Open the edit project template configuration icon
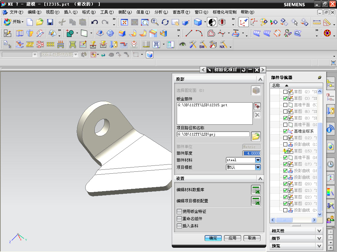 click(x=256, y=201)
